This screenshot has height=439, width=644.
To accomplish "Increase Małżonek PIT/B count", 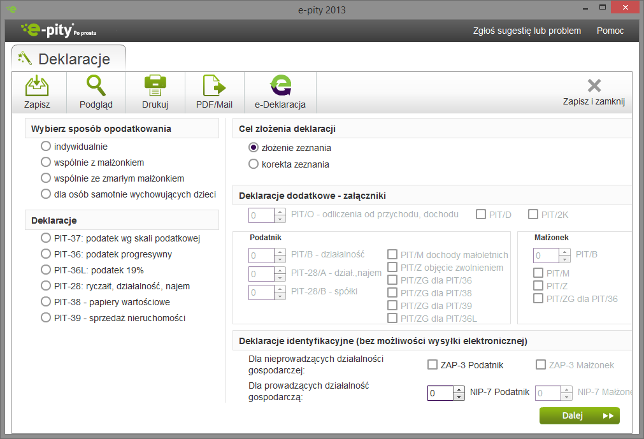I will 565,252.
